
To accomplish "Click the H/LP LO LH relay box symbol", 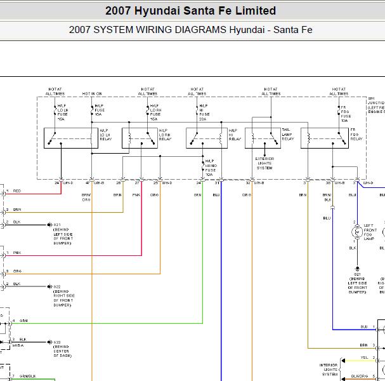I will pos(71,138).
